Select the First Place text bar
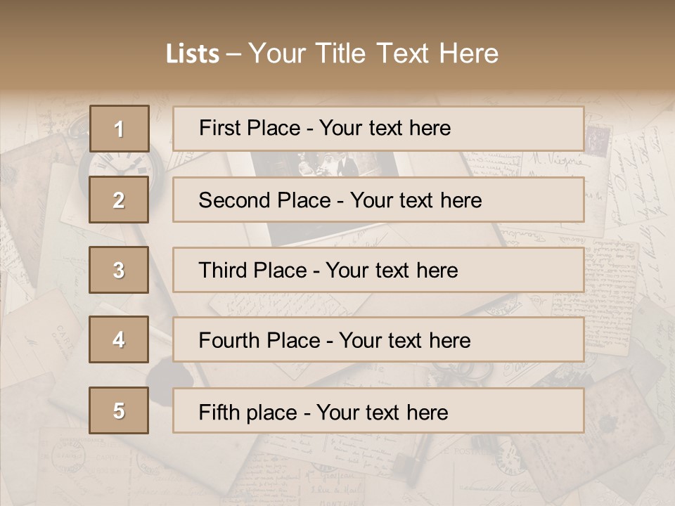This screenshot has height=506, width=675. point(378,129)
